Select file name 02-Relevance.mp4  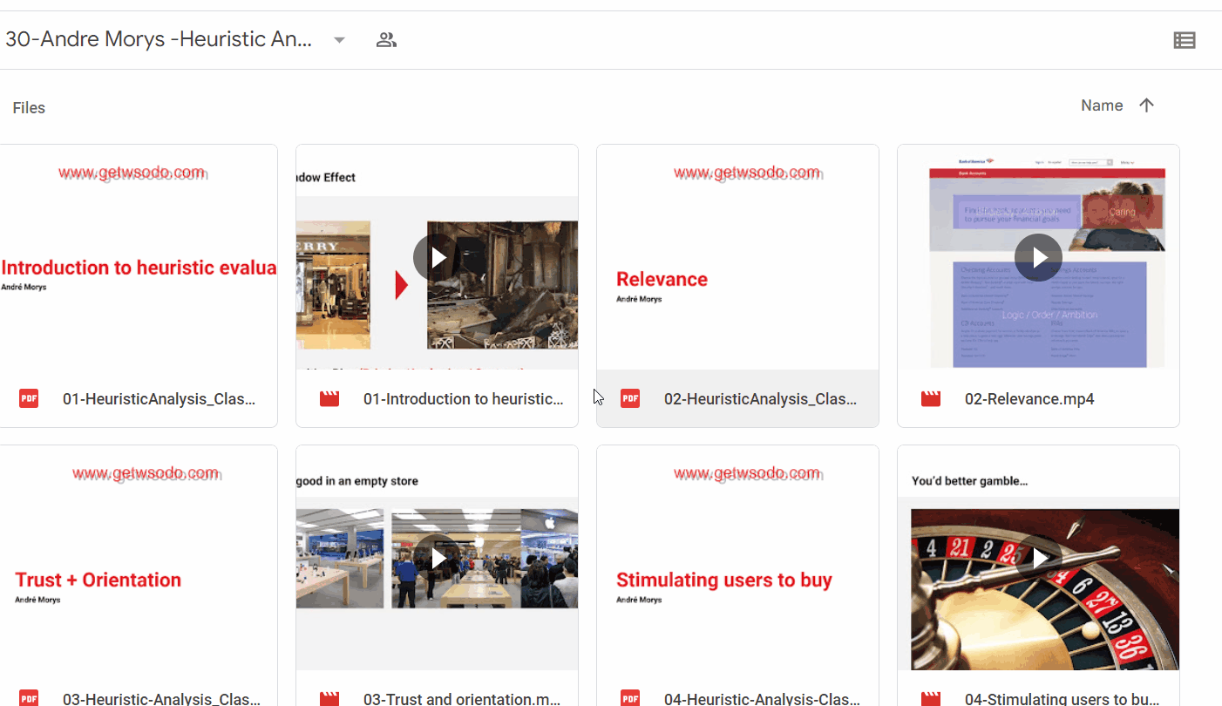1029,399
